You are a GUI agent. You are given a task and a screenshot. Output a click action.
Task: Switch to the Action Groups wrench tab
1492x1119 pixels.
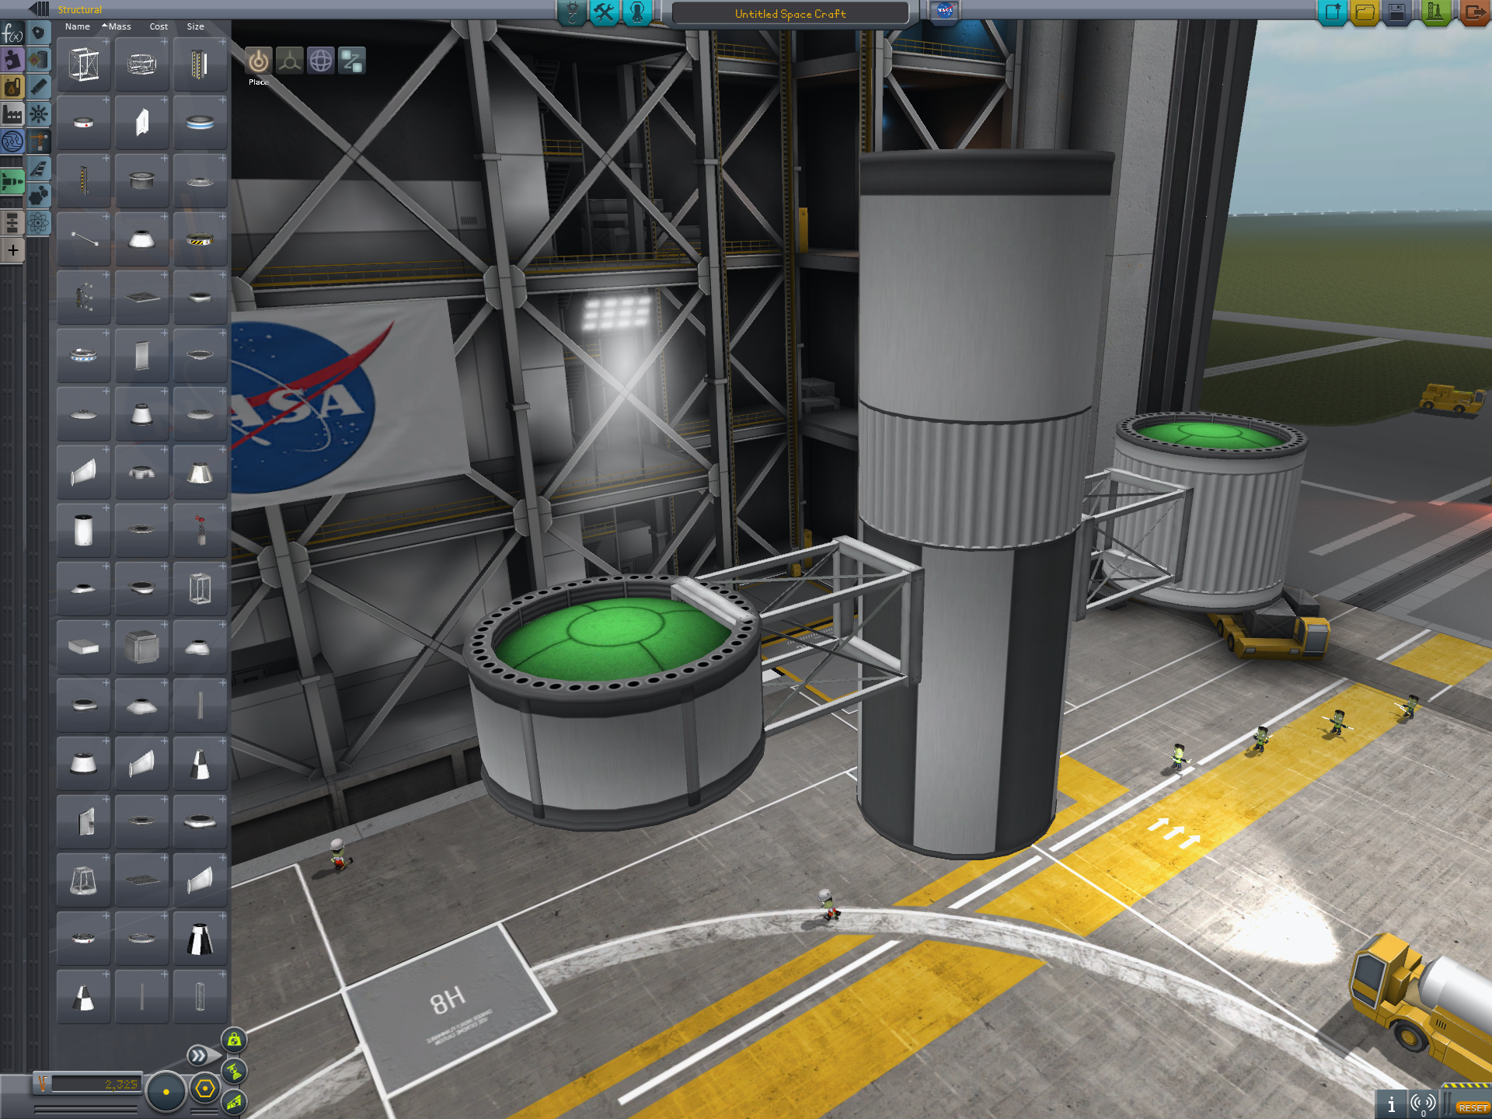pos(605,13)
